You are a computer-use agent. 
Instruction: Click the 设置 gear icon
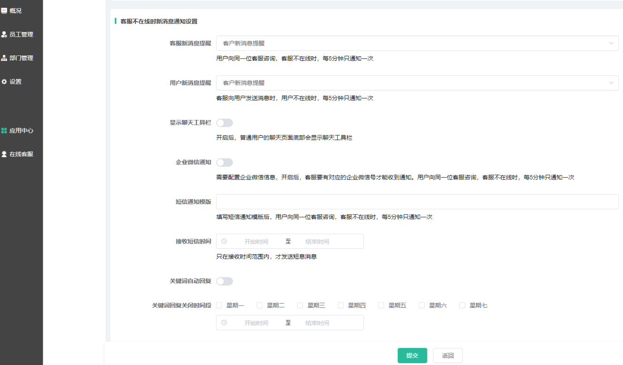pos(4,82)
